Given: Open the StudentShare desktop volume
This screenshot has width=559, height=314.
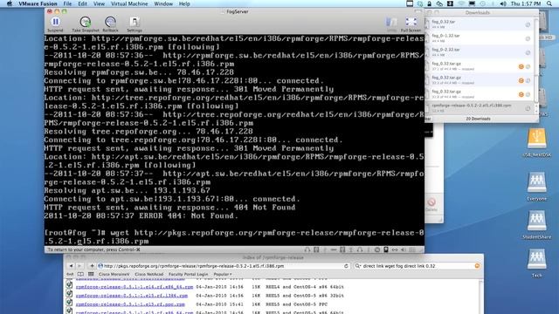Looking at the screenshot, I should [536, 221].
